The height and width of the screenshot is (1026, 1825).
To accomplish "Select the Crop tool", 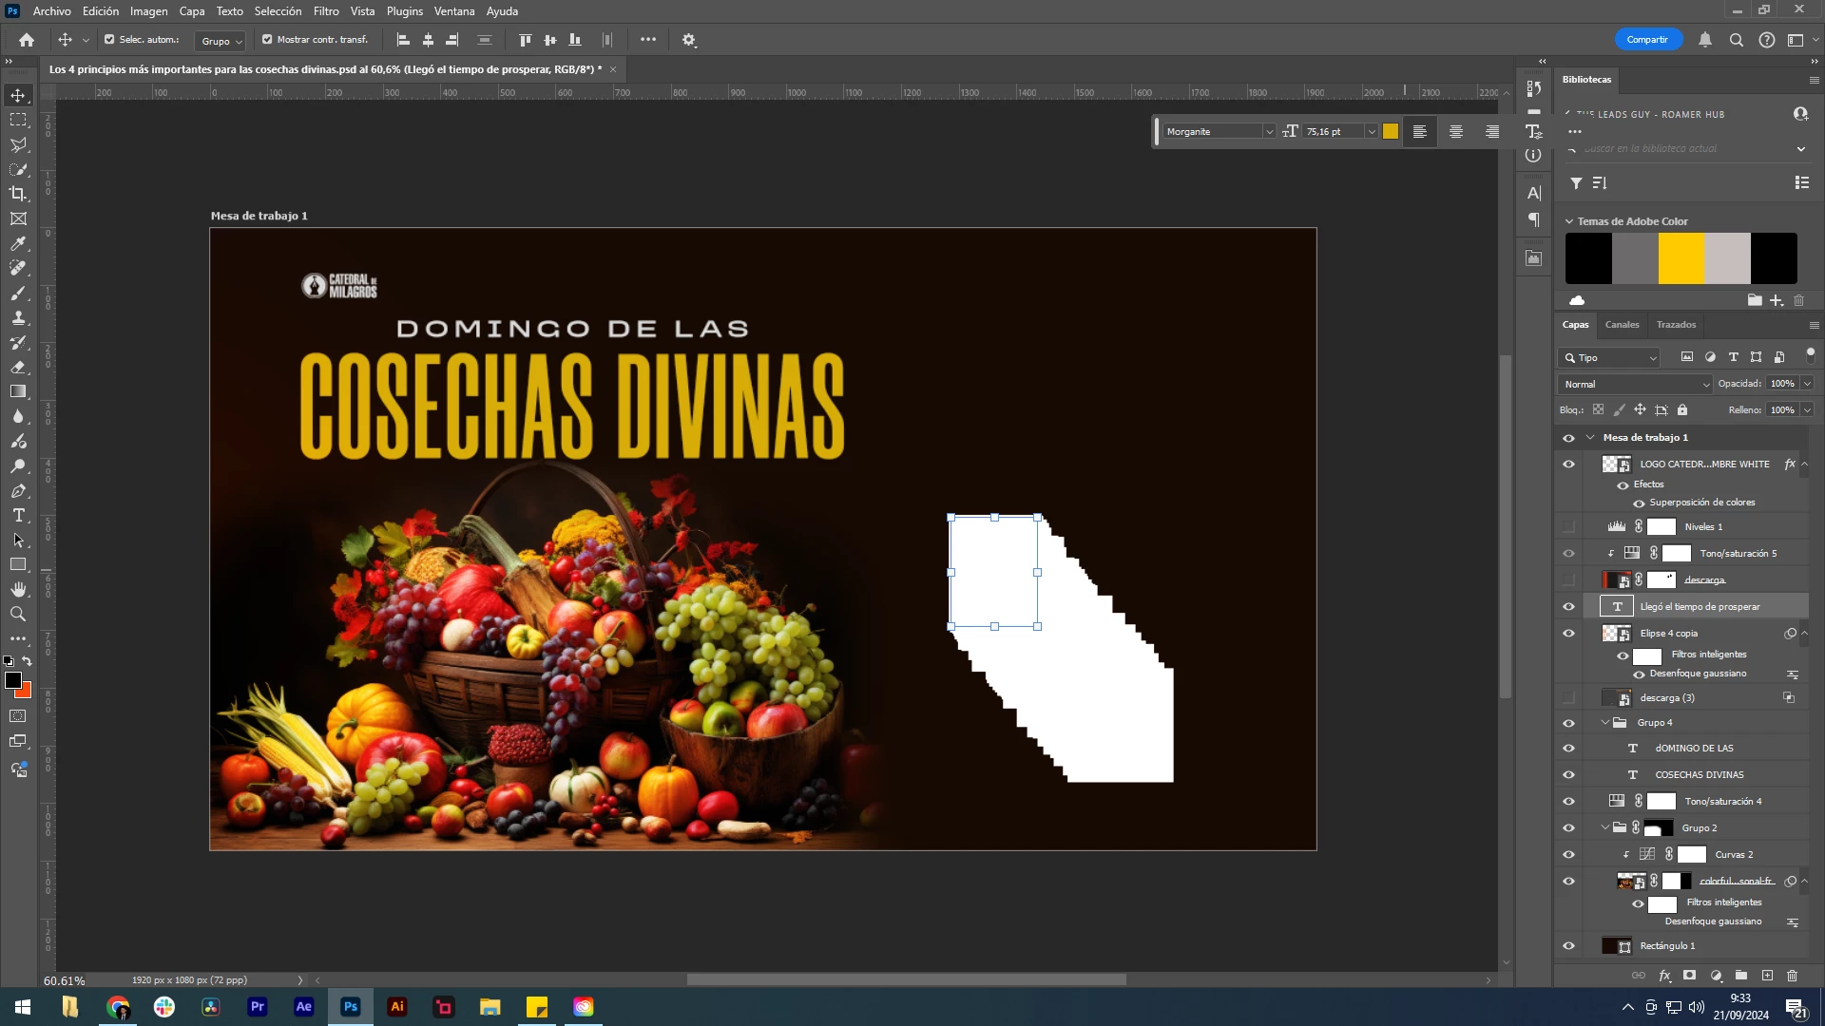I will [18, 194].
